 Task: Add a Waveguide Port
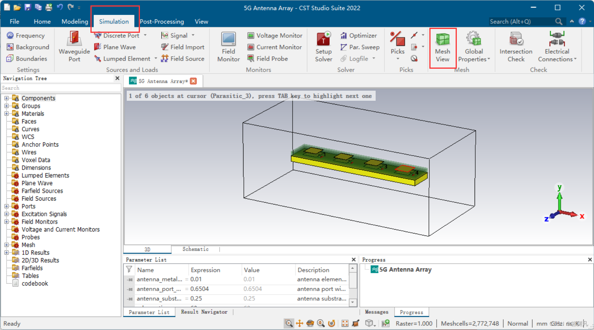click(x=74, y=46)
